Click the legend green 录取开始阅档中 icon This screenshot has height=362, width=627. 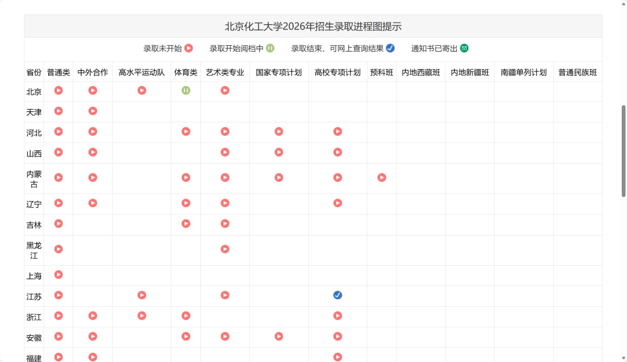tap(271, 48)
